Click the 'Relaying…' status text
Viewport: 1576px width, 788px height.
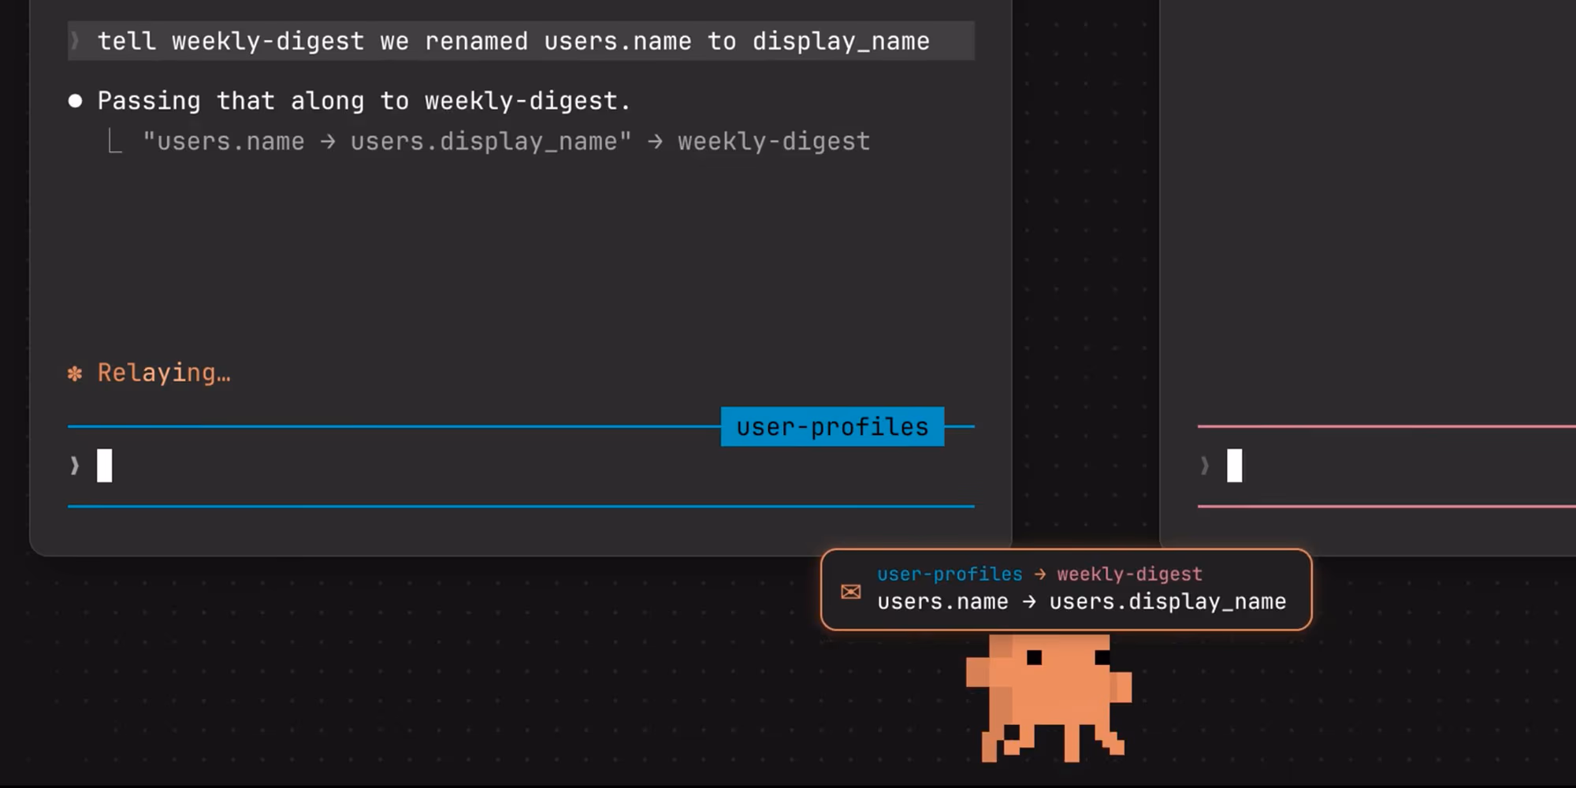click(x=164, y=373)
